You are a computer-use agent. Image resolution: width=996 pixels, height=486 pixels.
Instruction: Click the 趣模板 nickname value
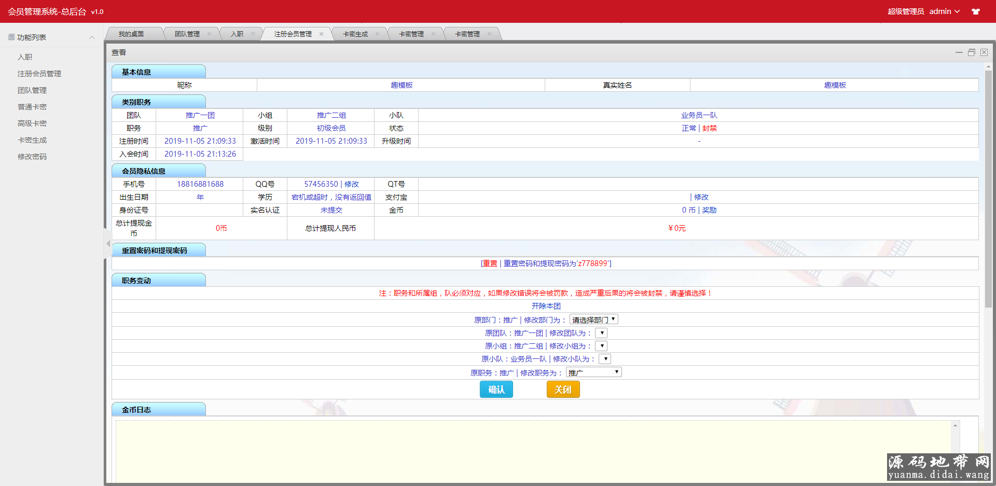tap(402, 85)
